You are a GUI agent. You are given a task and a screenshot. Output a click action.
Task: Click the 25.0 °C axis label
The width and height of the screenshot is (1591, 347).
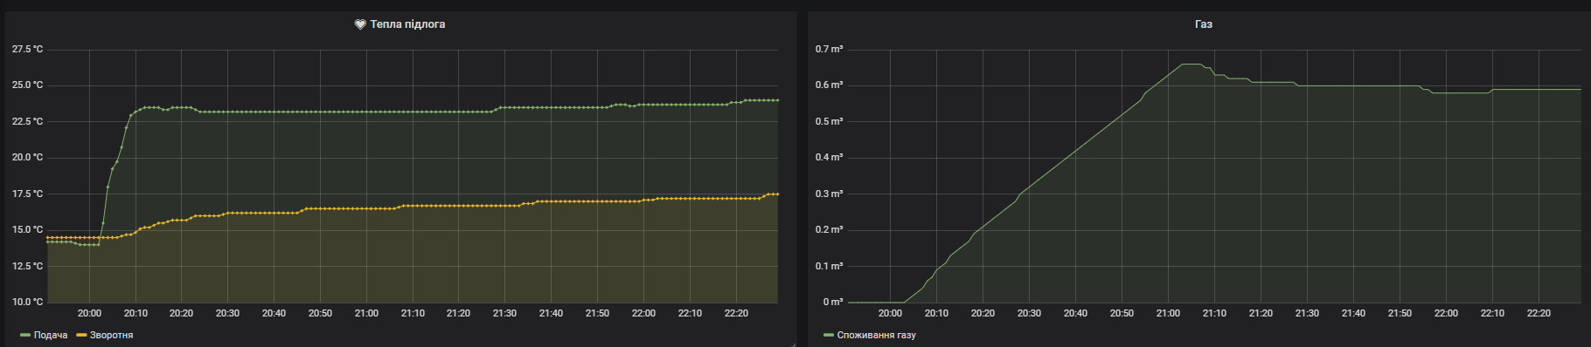(27, 85)
